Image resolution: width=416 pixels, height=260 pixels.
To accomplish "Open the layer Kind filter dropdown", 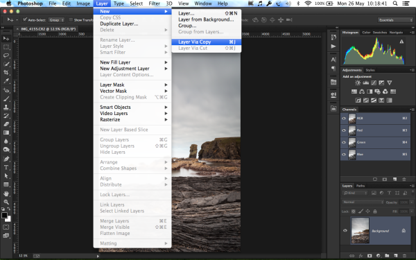I will [355, 193].
